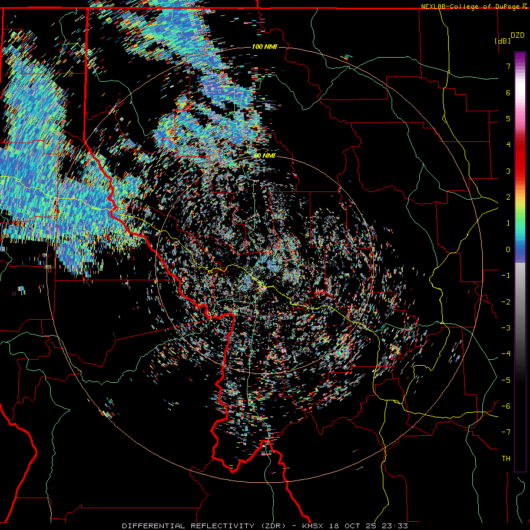The image size is (530, 530).
Task: Click the 3 dB tick label on the scale
Action: click(508, 171)
